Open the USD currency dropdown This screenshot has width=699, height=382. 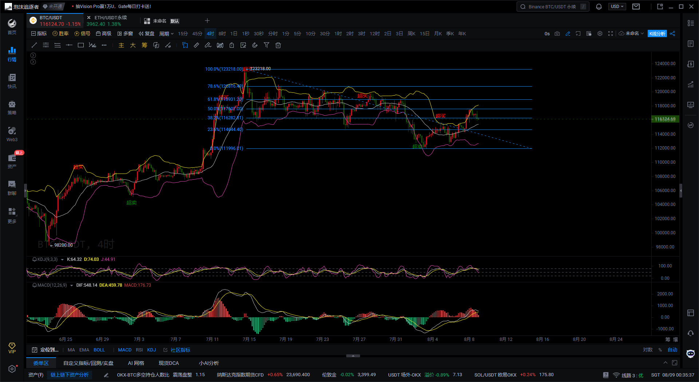click(x=617, y=7)
